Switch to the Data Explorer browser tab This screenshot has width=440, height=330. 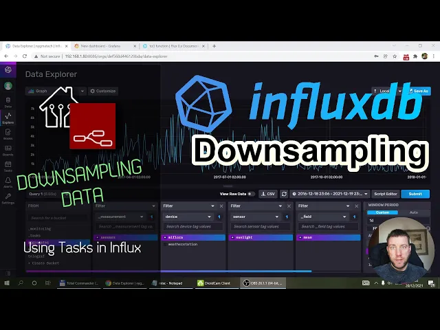[36, 46]
